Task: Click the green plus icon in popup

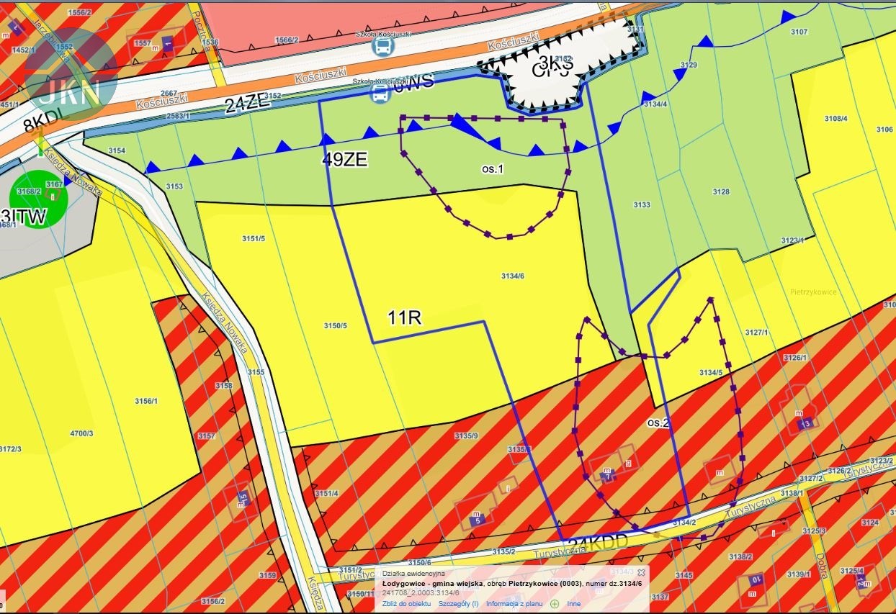Action: [x=555, y=604]
